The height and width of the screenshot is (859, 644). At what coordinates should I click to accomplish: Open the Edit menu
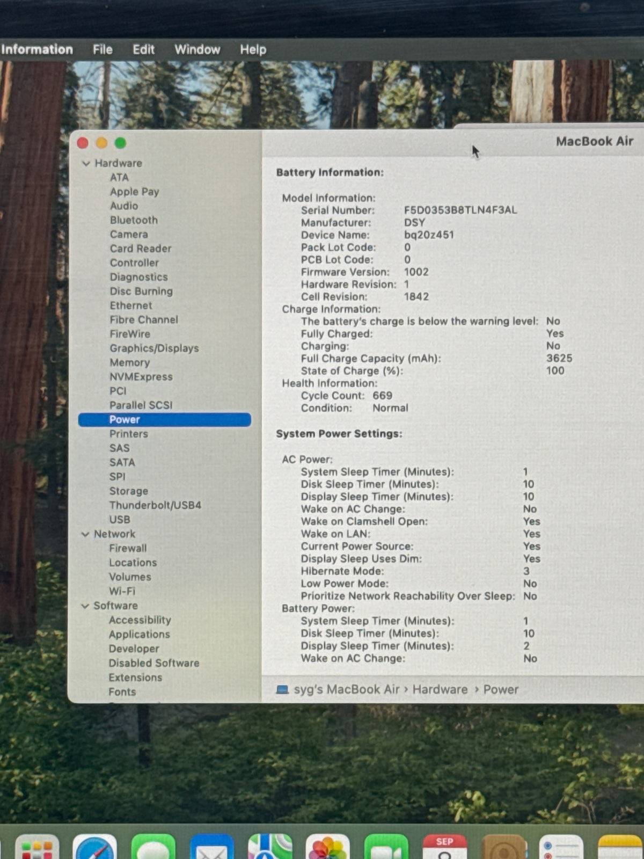144,49
